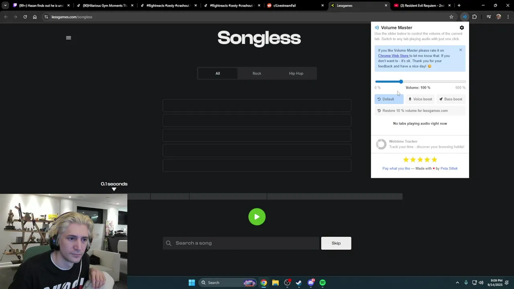Open the Chrome Web Store link
The width and height of the screenshot is (514, 289).
tap(393, 56)
